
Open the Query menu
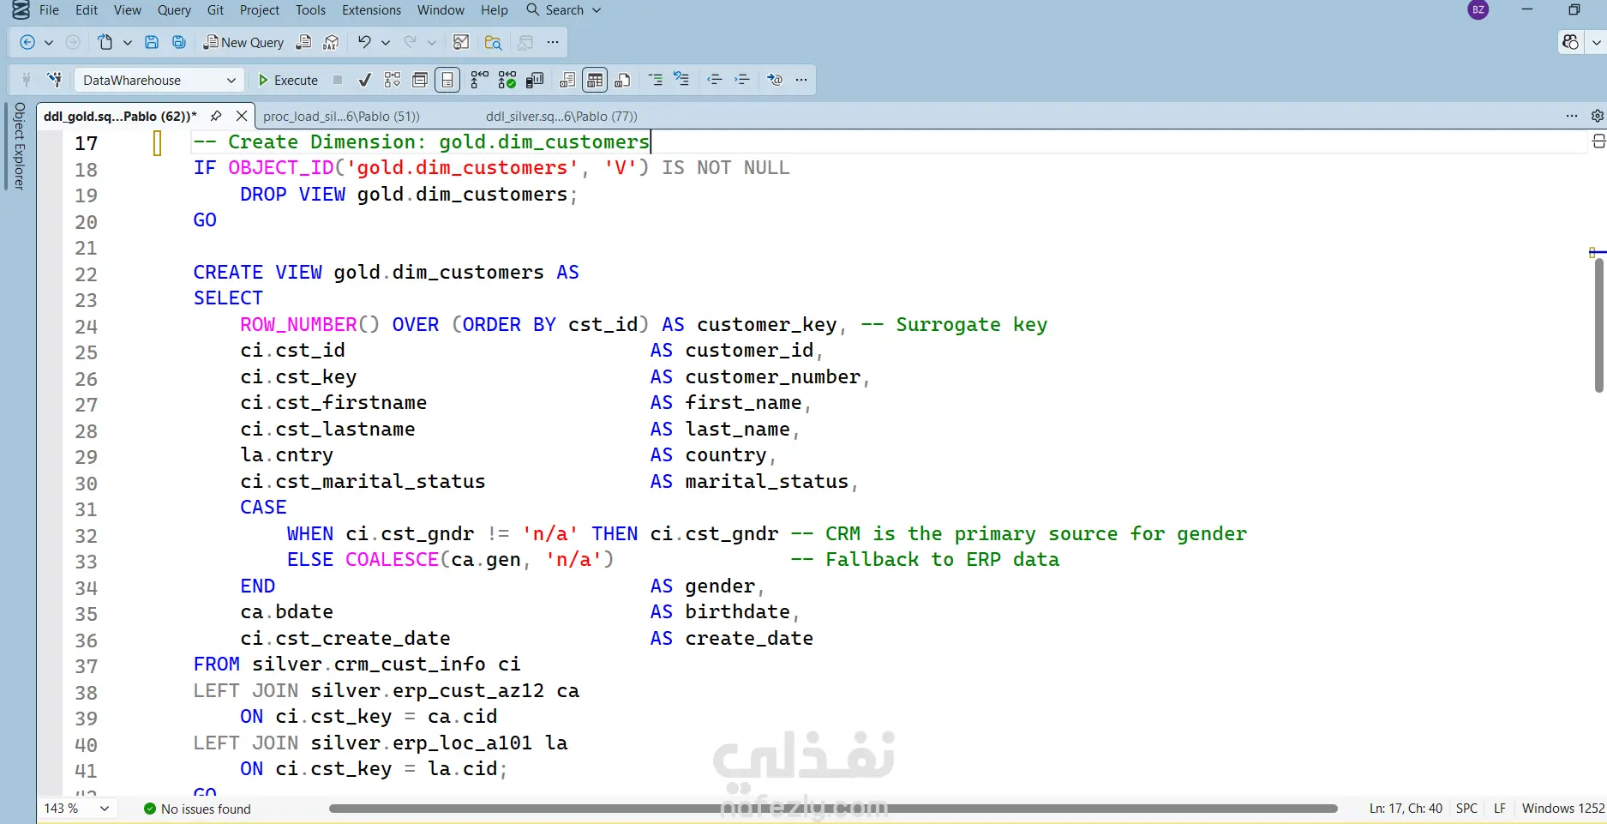click(x=174, y=10)
